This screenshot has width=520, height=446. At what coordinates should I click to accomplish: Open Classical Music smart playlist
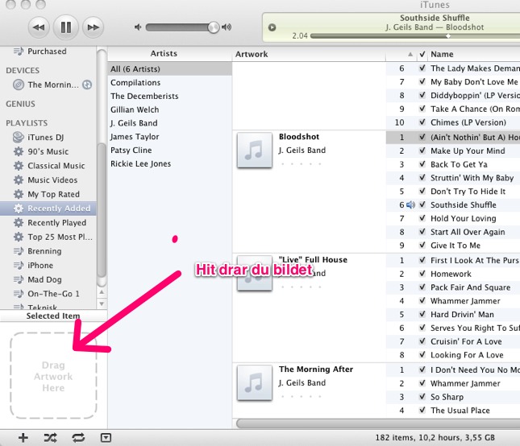[49, 166]
